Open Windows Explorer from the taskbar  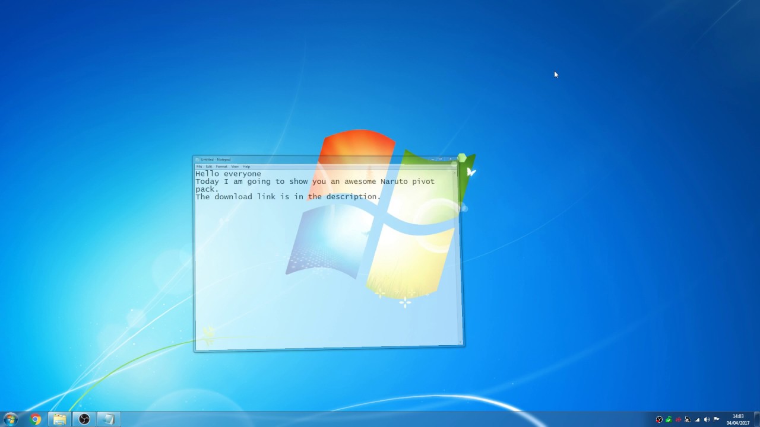60,419
